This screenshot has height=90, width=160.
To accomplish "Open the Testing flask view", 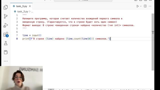I will [5, 43].
